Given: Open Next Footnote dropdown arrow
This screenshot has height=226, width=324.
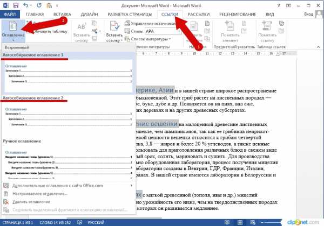Looking at the screenshot, I should 100,31.
